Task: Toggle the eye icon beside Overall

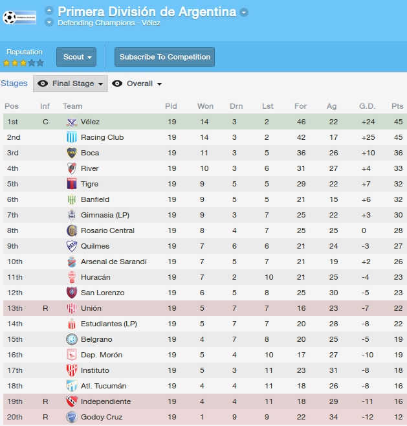Action: [x=117, y=84]
